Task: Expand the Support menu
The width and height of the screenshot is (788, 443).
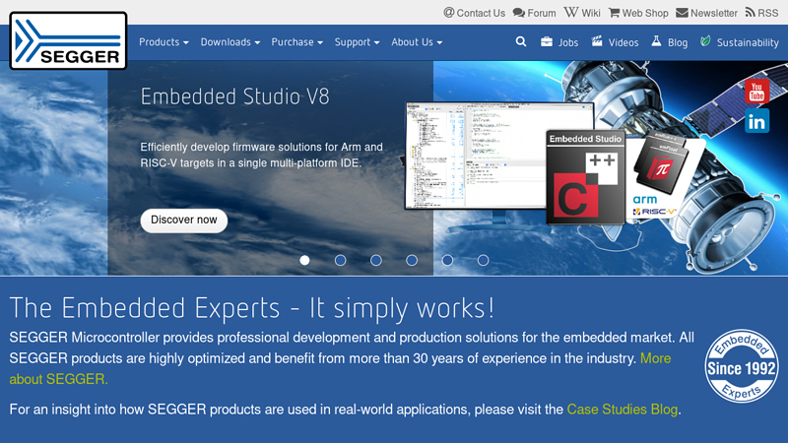Action: (x=357, y=42)
